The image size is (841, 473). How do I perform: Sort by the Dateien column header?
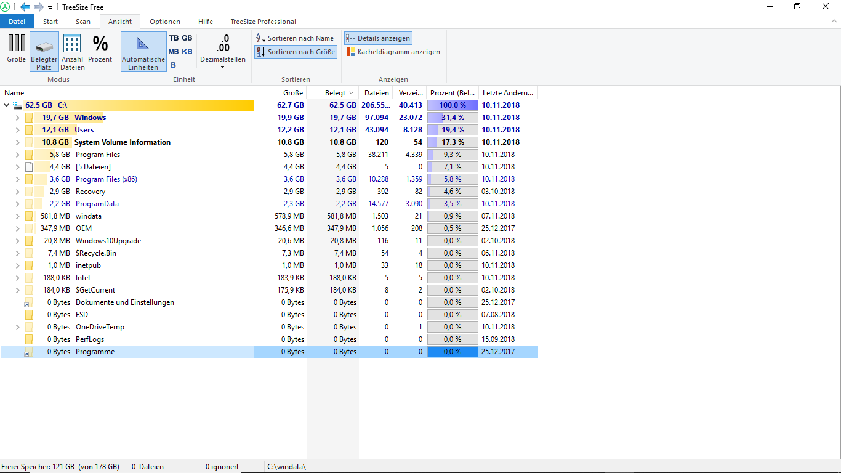tap(376, 93)
